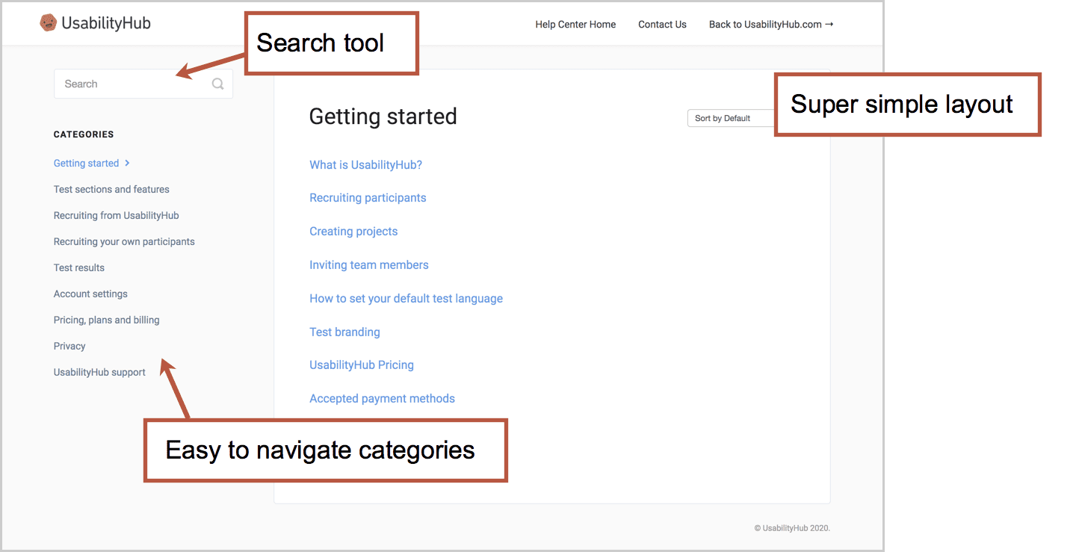Image resolution: width=1076 pixels, height=552 pixels.
Task: Open Accepted payment methods article
Action: tap(382, 399)
